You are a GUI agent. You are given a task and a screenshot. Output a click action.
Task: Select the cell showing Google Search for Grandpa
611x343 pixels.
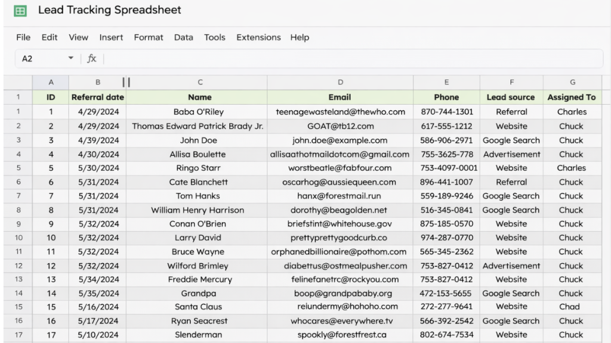pyautogui.click(x=511, y=293)
